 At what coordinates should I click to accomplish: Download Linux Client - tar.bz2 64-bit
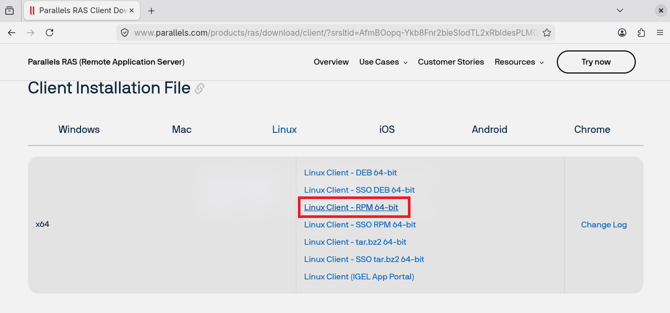[x=355, y=242]
